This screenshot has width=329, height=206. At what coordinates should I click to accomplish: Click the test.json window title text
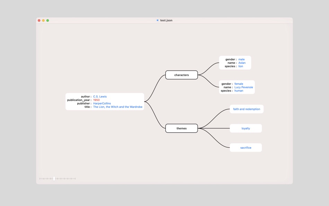pos(166,20)
